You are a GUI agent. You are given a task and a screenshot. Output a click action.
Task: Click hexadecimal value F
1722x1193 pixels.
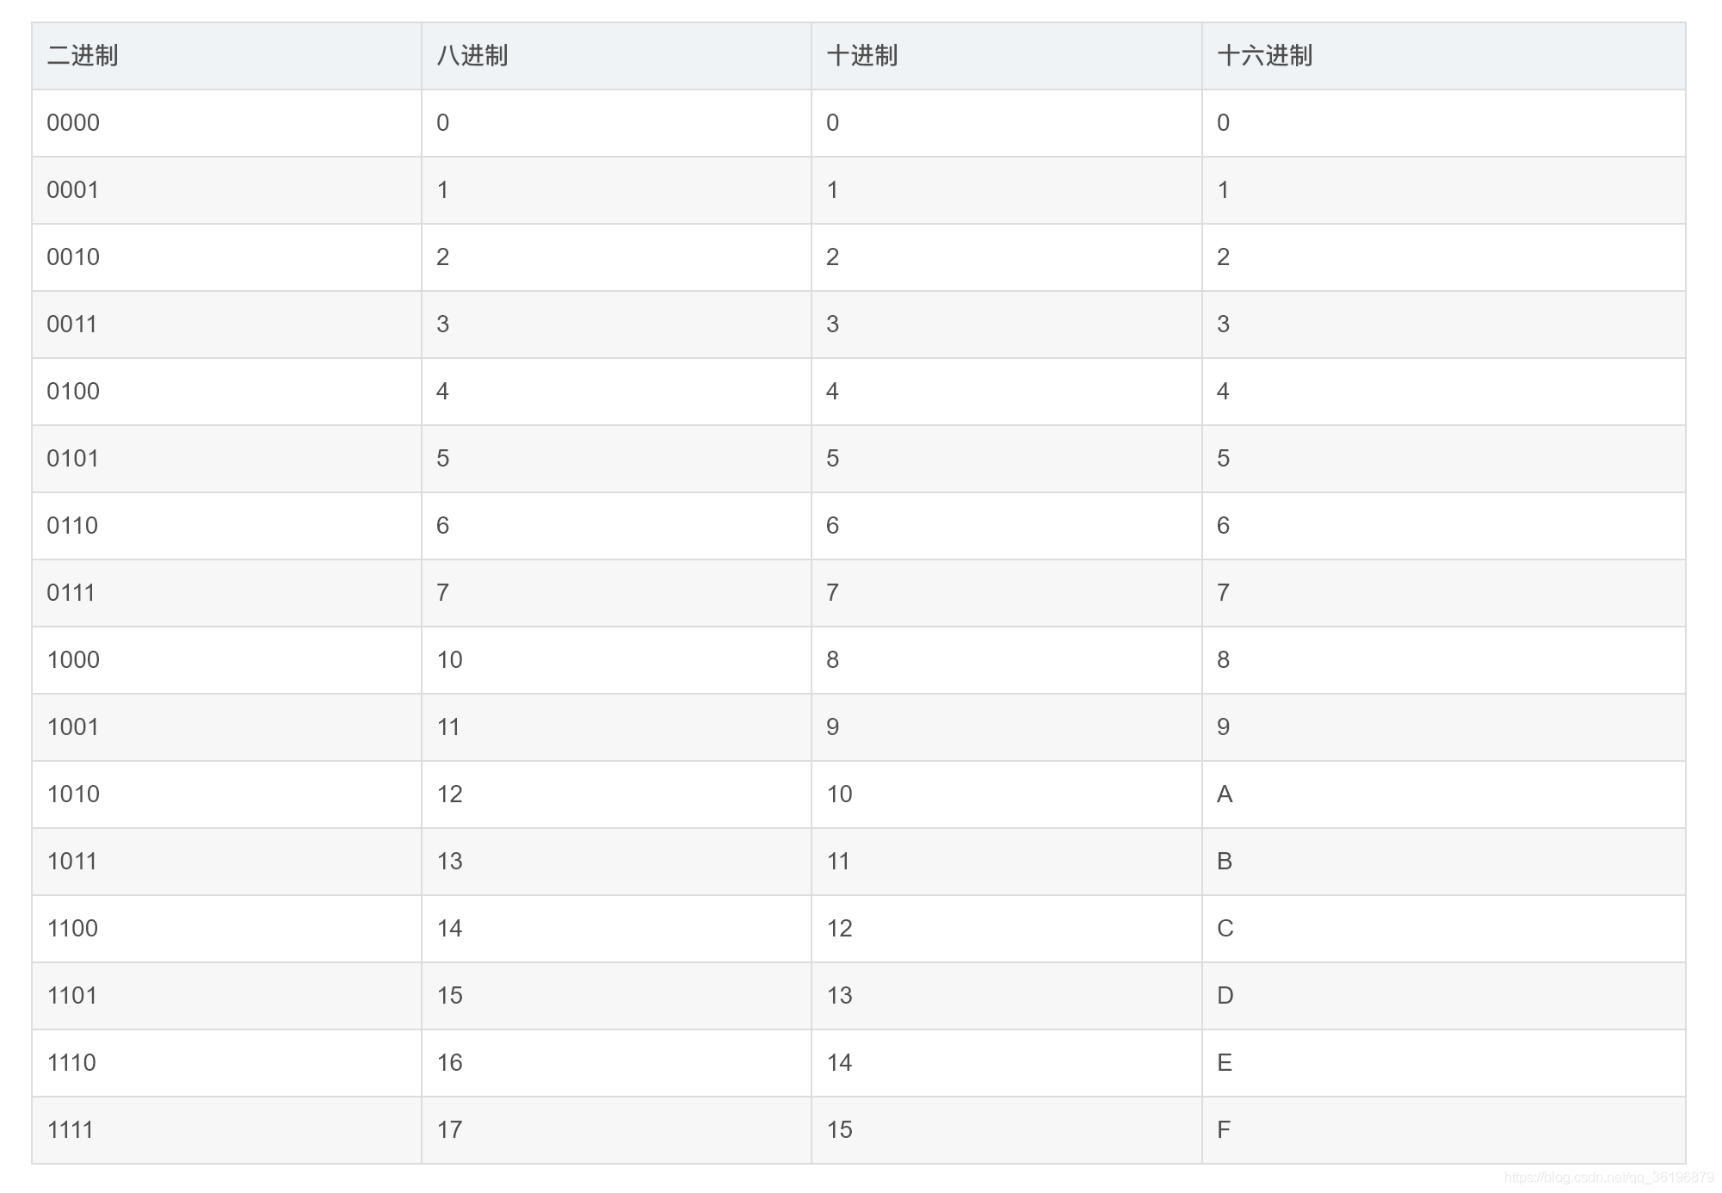pyautogui.click(x=1224, y=1130)
